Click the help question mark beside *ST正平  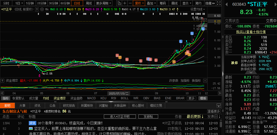click(37, 9)
